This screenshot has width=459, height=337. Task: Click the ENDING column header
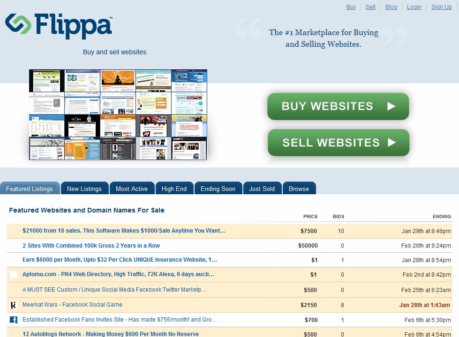pyautogui.click(x=442, y=217)
